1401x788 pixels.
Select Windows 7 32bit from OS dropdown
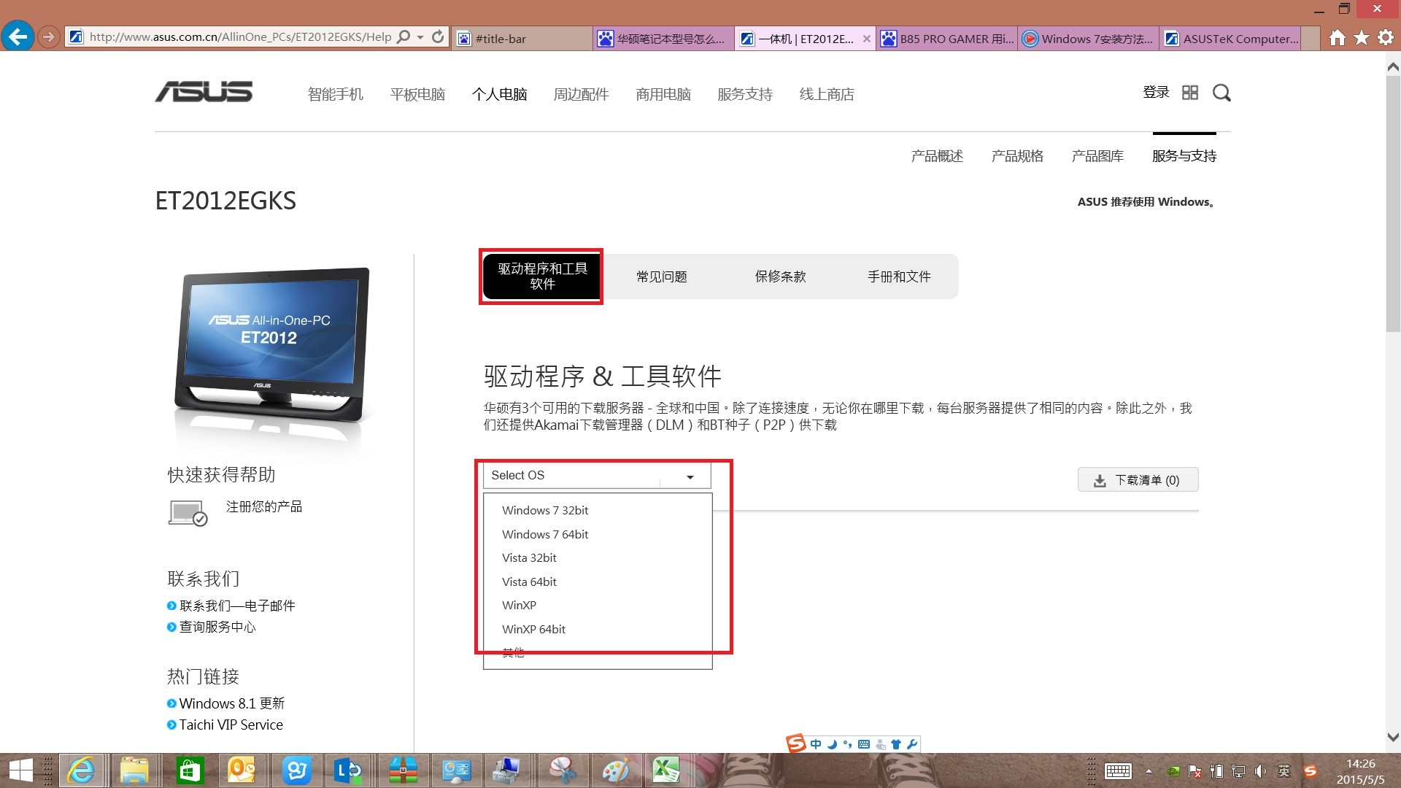544,510
